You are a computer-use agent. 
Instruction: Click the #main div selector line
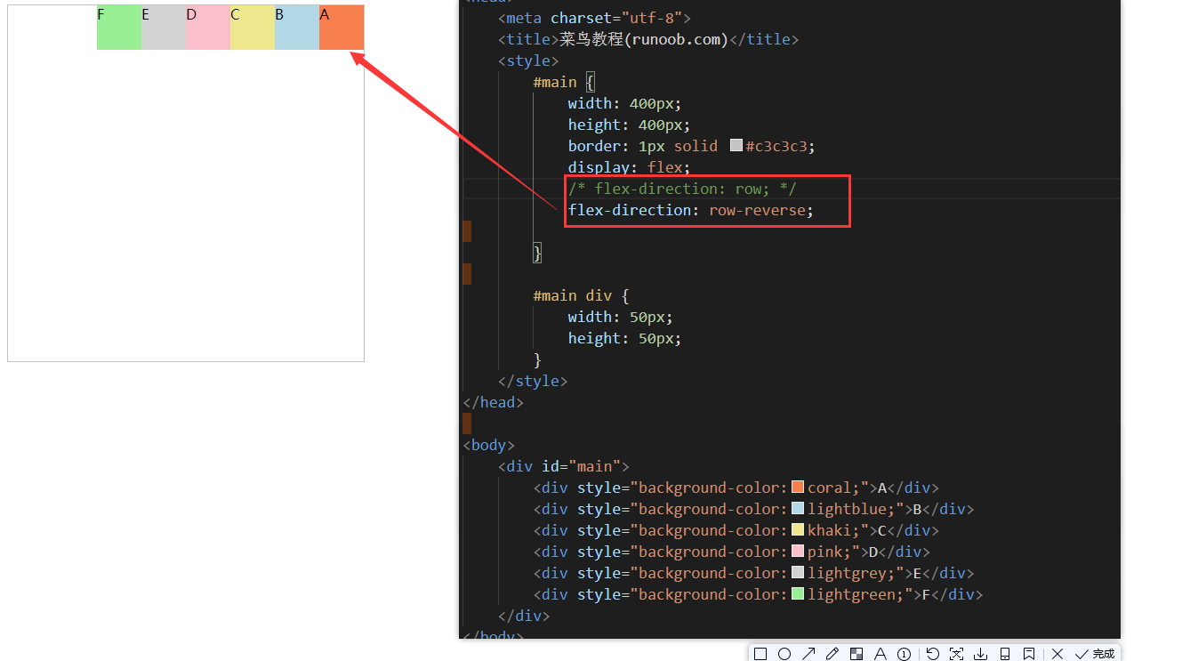(x=581, y=295)
